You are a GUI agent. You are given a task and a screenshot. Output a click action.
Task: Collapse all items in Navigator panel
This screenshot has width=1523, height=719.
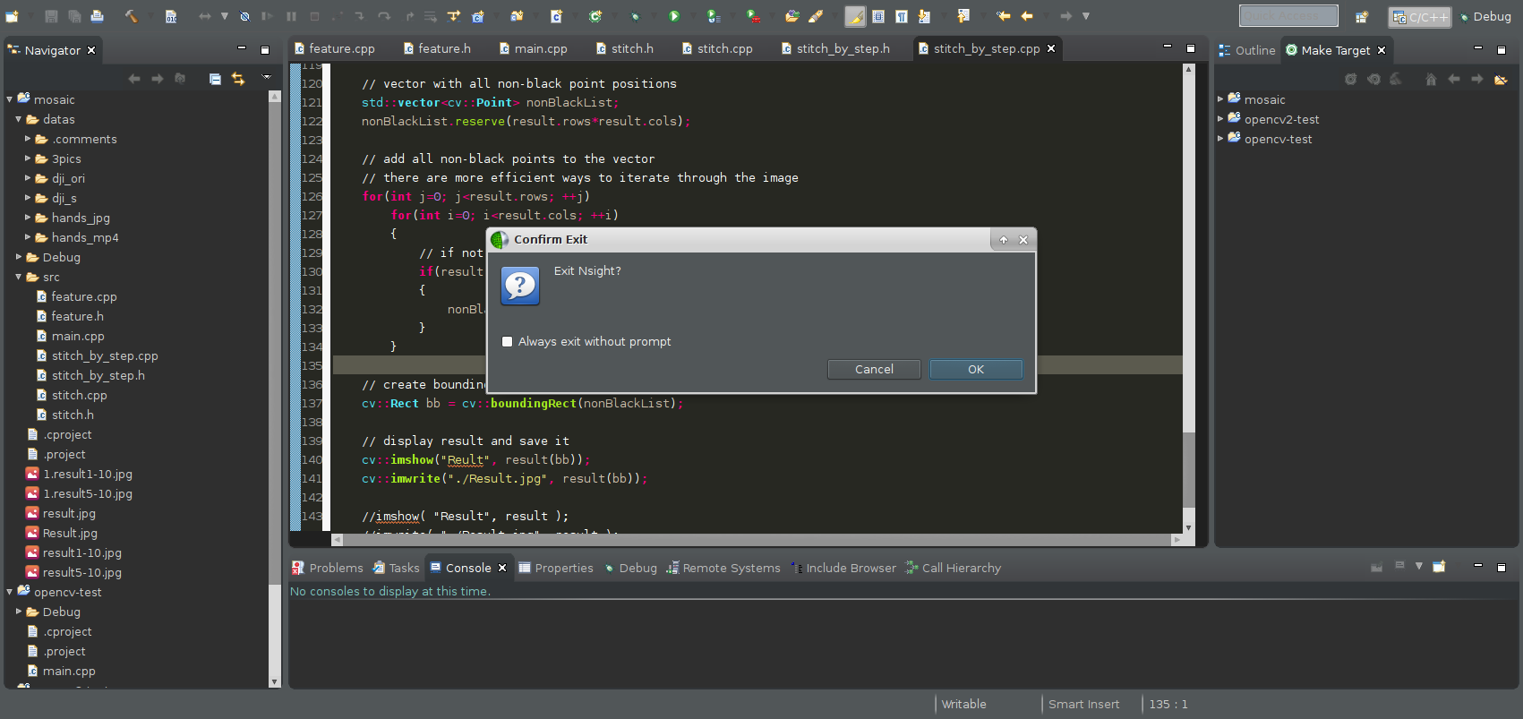215,79
